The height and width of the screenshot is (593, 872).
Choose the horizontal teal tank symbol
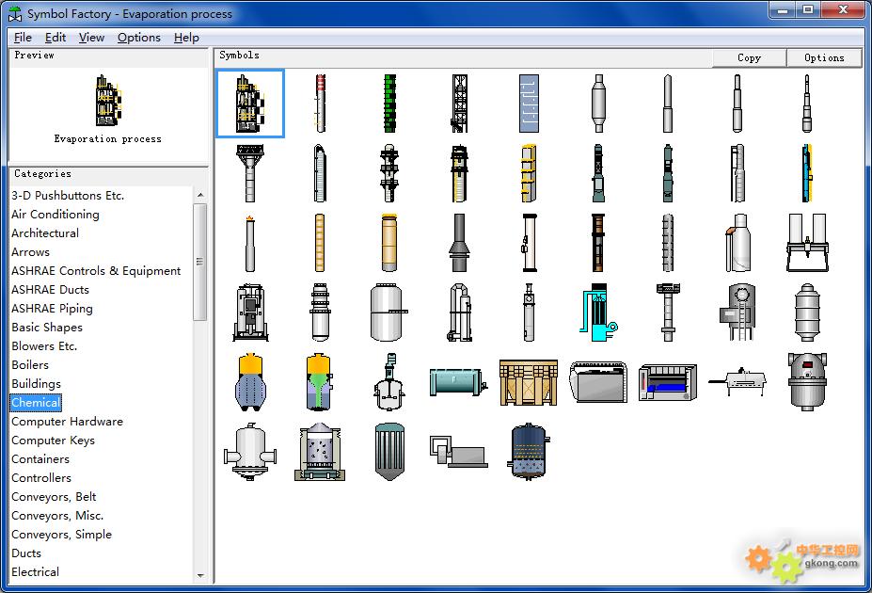tap(458, 381)
